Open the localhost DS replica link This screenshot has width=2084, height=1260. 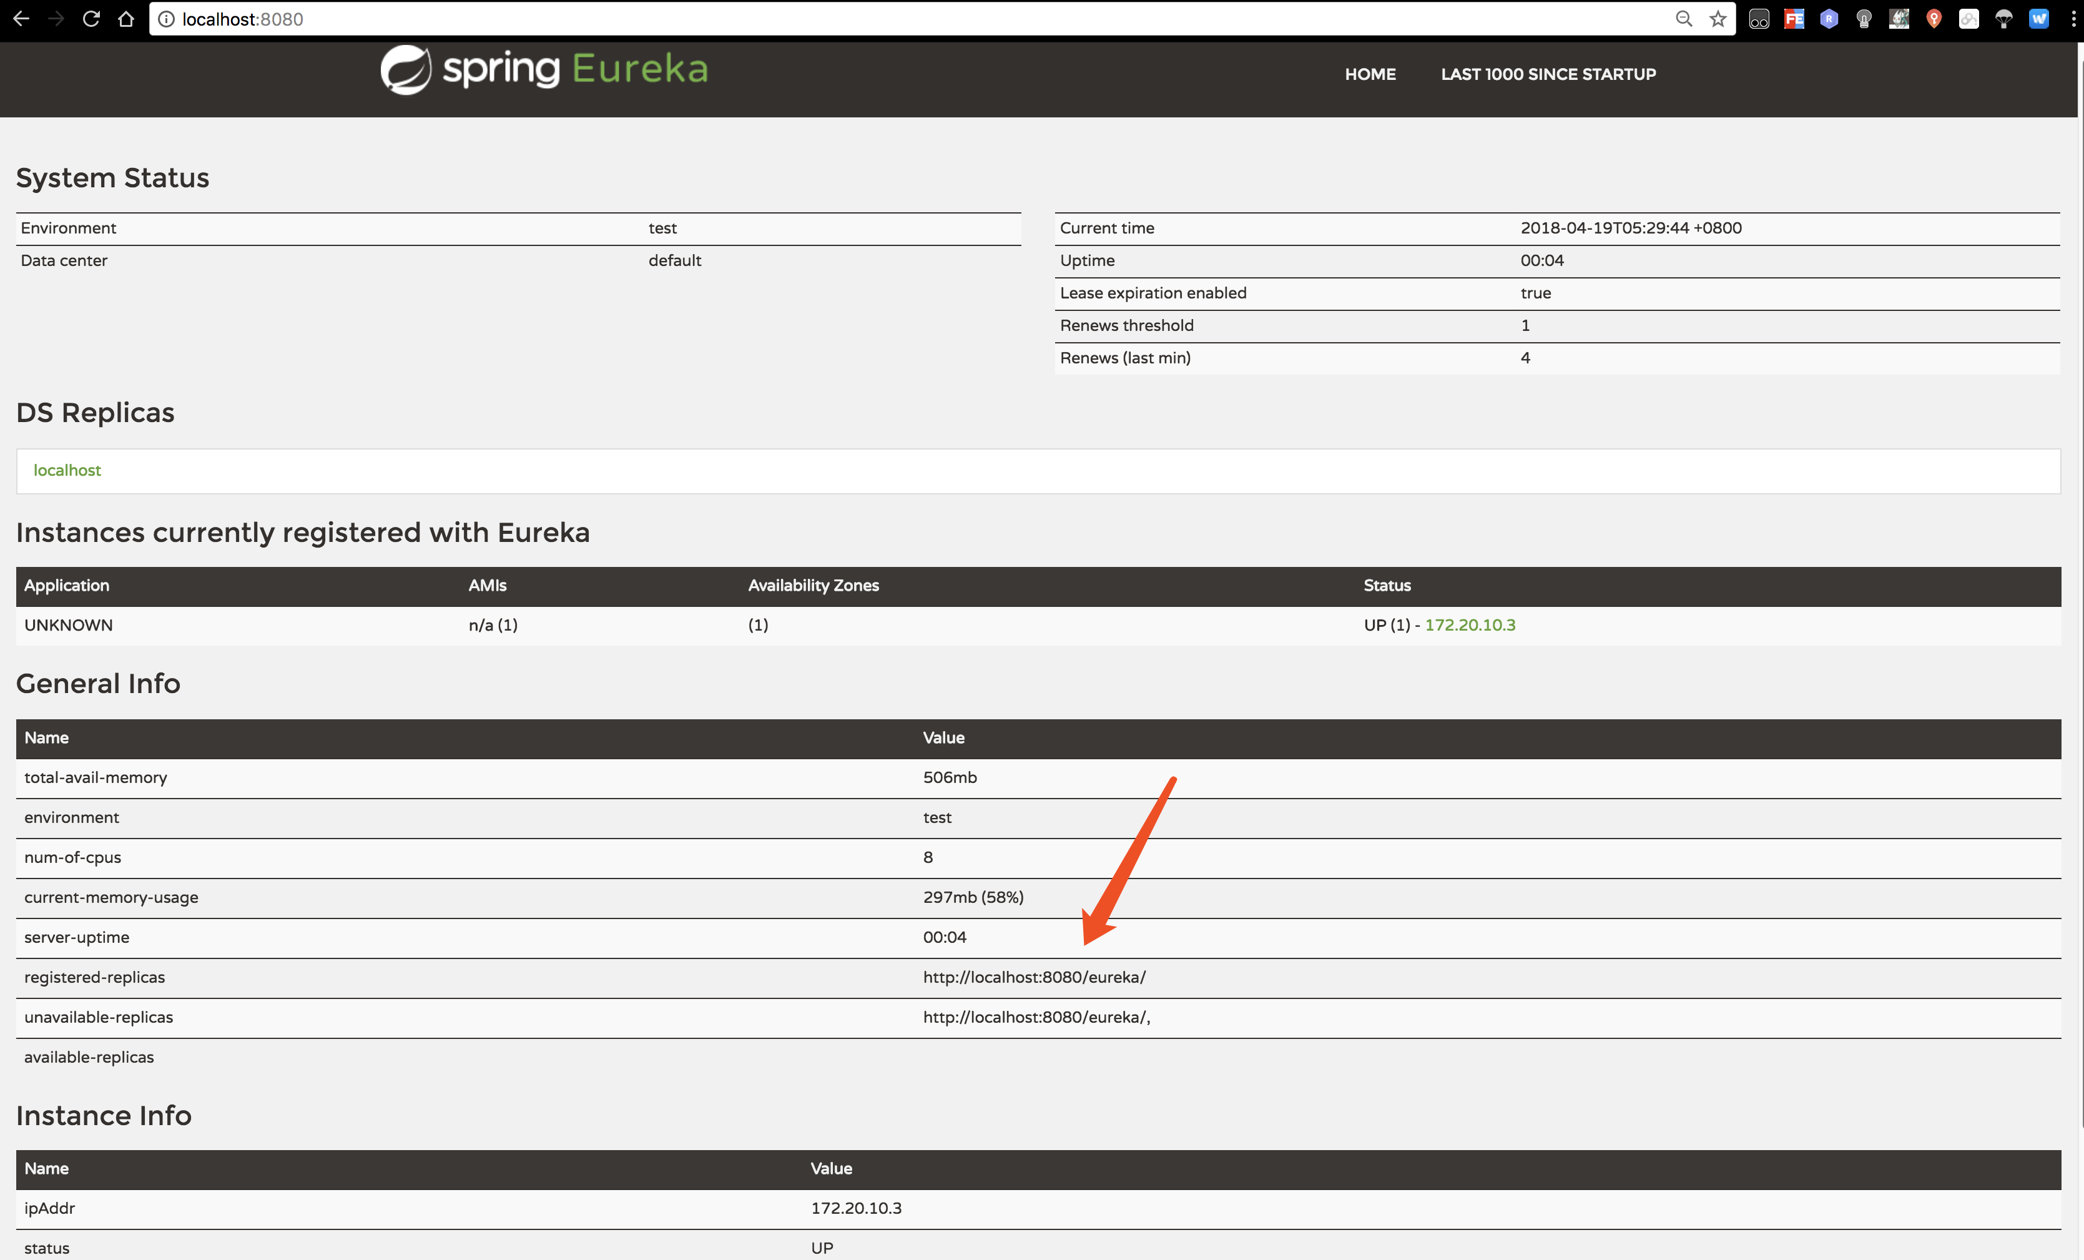(67, 470)
